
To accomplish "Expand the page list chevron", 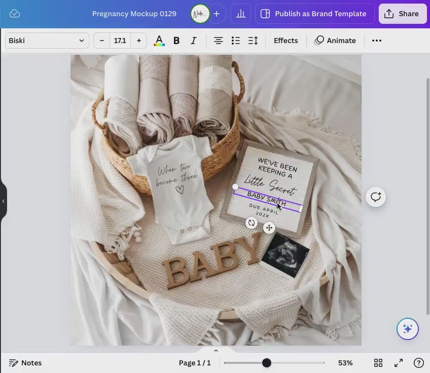I will (216, 351).
